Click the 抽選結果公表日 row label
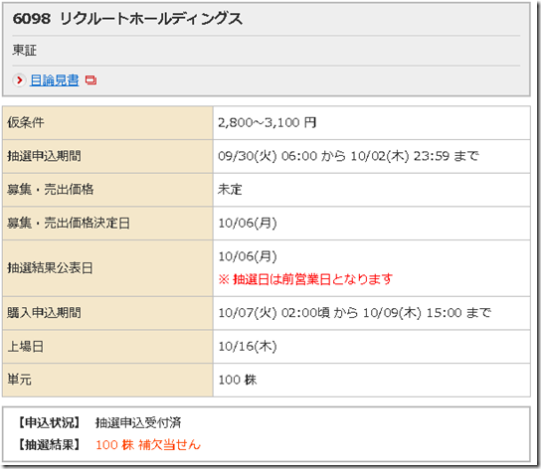Image resolution: width=541 pixels, height=469 pixels. point(50,268)
